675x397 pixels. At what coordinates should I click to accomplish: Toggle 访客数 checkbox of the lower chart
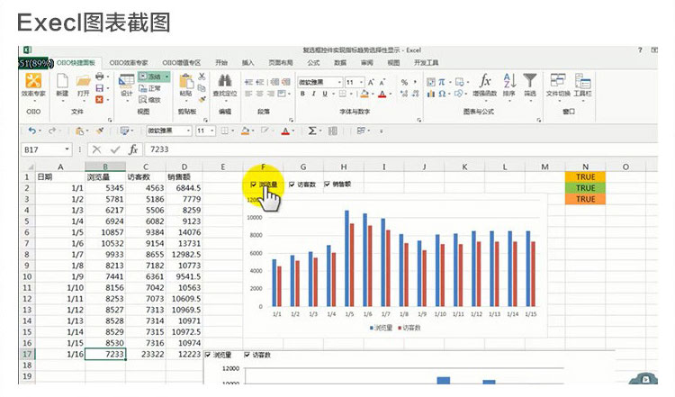coord(247,355)
